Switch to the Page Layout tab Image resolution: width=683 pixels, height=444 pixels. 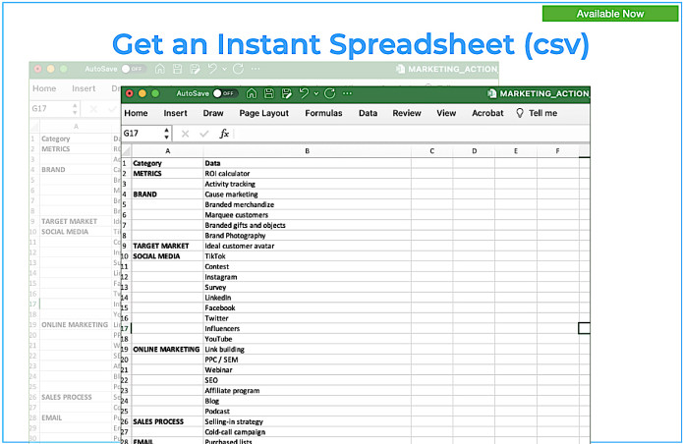(263, 113)
